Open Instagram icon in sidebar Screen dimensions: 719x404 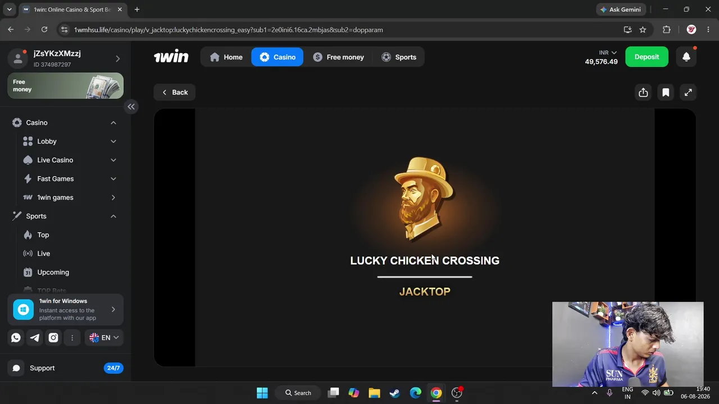tap(53, 338)
